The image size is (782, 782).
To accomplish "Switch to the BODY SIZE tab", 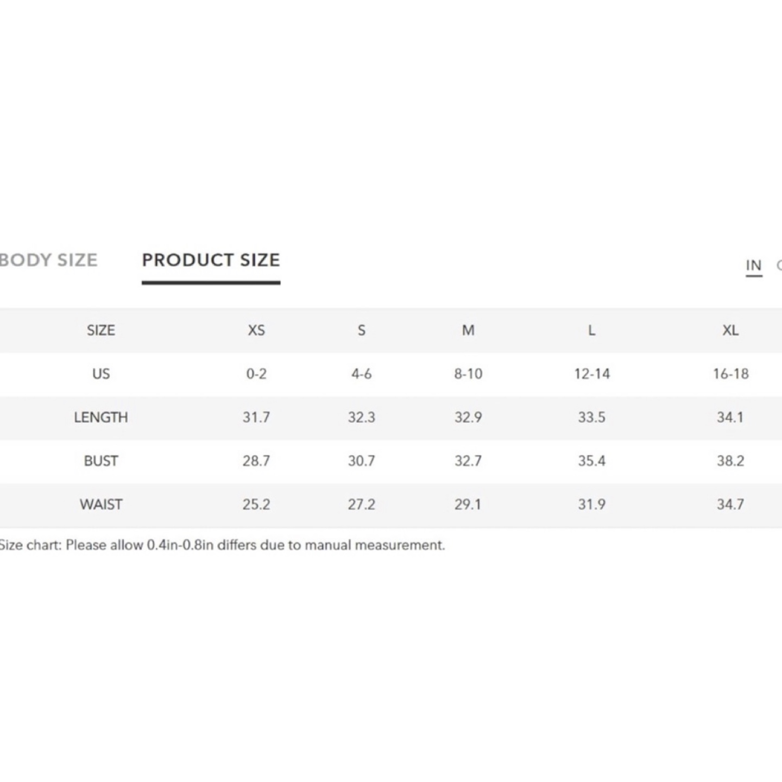I will (49, 260).
